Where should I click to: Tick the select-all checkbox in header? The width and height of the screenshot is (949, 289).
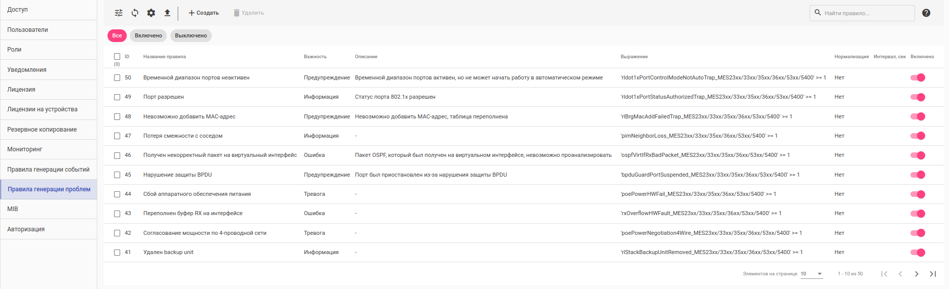[117, 57]
